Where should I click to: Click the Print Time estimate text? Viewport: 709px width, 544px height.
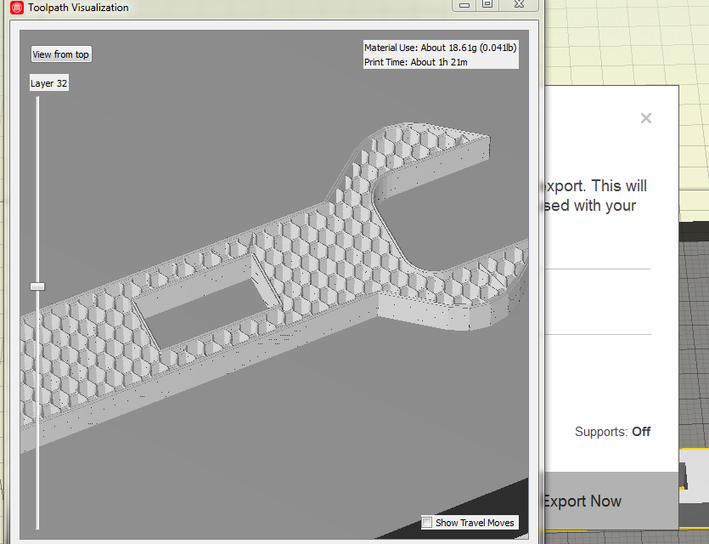click(x=416, y=62)
